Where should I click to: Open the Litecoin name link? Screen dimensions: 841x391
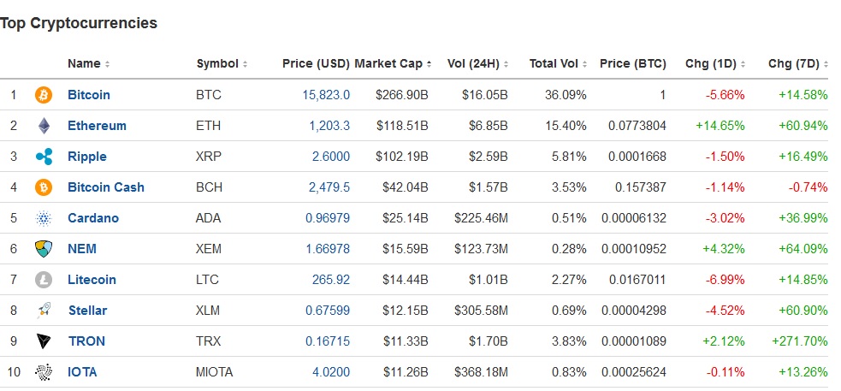tap(92, 280)
